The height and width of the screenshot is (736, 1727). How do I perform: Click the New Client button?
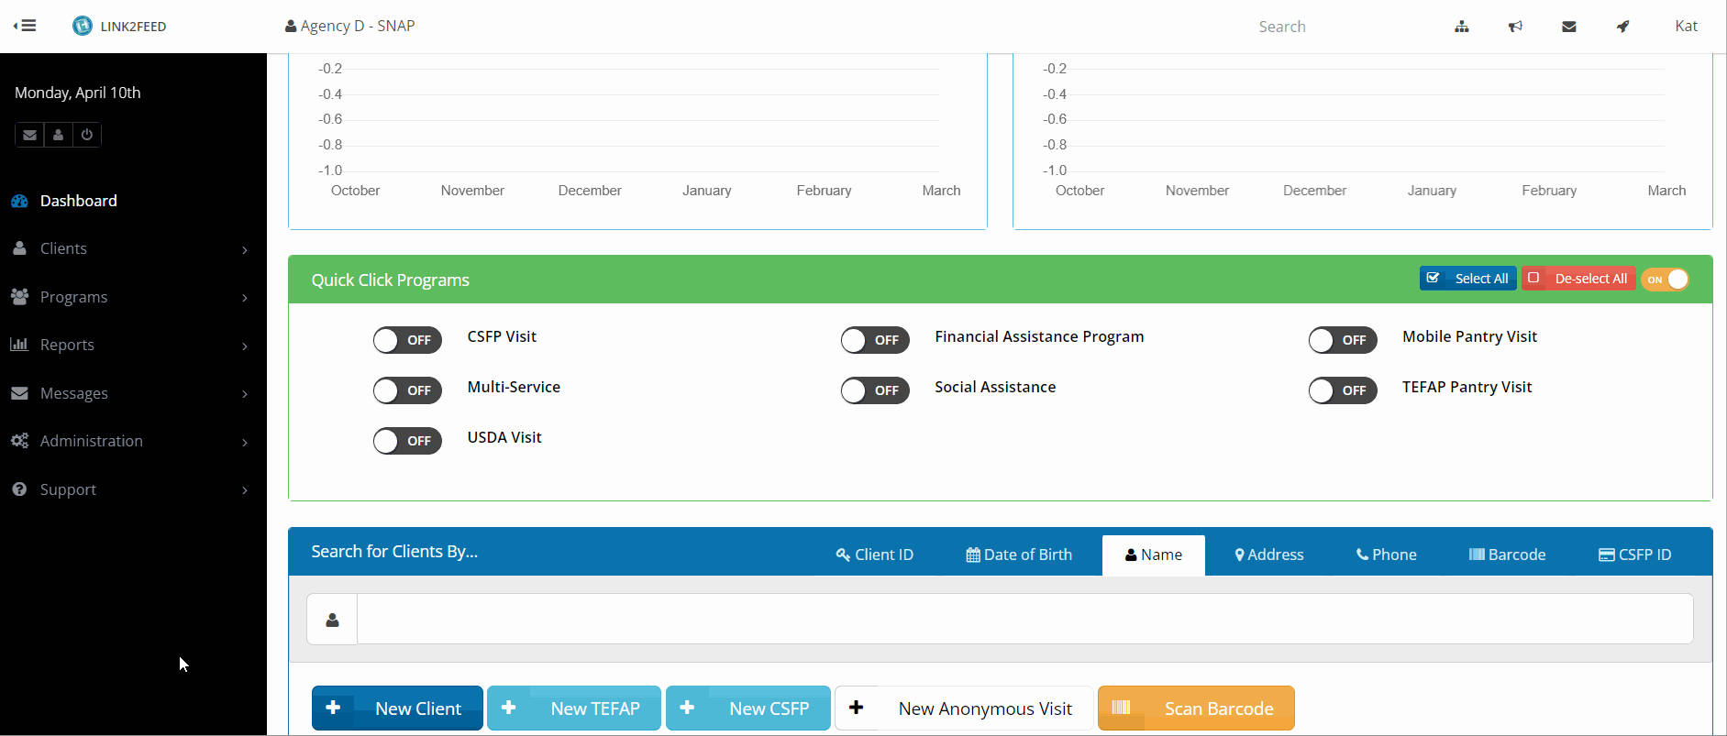coord(397,709)
